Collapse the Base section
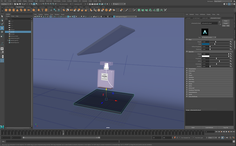 click(187, 39)
